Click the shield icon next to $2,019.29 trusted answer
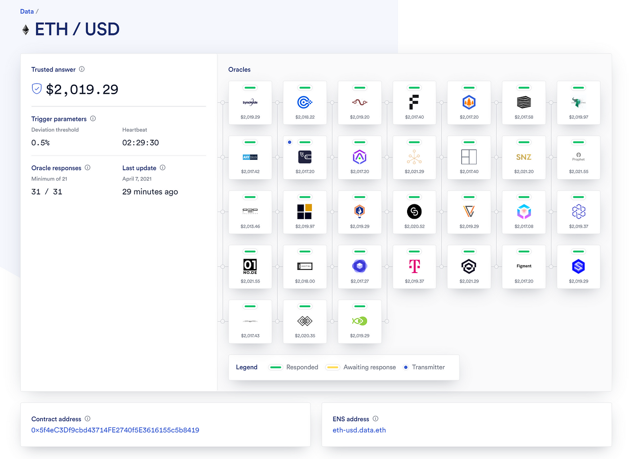Screen dimensions: 629x459 37,88
